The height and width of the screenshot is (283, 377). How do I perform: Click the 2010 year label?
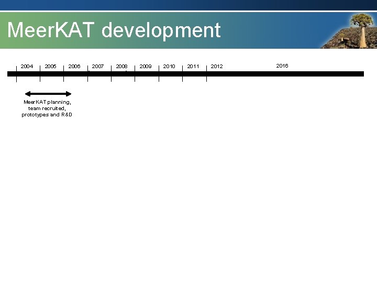tap(169, 67)
